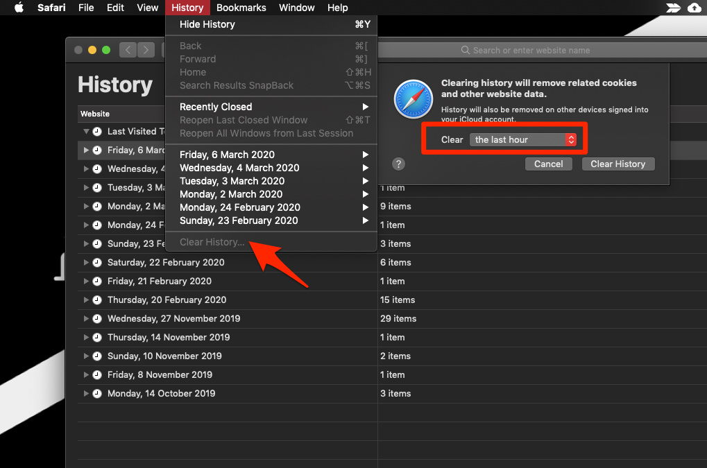This screenshot has width=707, height=468.
Task: Click the send arrow icon in the menu bar
Action: [x=672, y=8]
